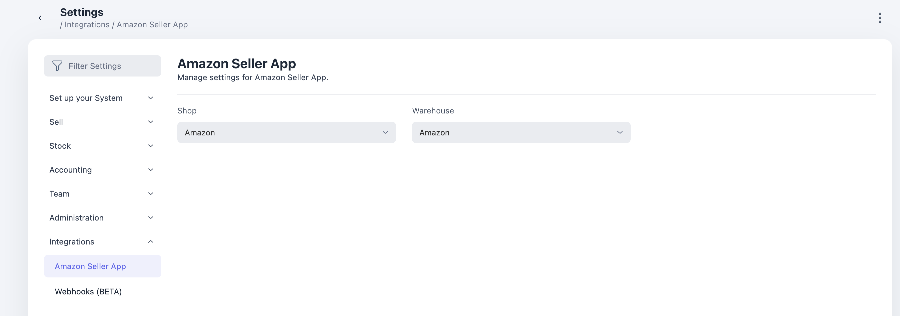Click the chevron next to Stock
Image resolution: width=900 pixels, height=316 pixels.
(x=151, y=146)
